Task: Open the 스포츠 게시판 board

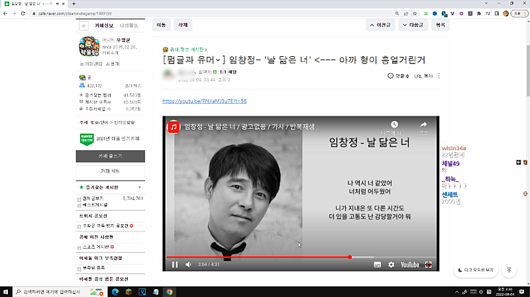Action: [x=95, y=247]
